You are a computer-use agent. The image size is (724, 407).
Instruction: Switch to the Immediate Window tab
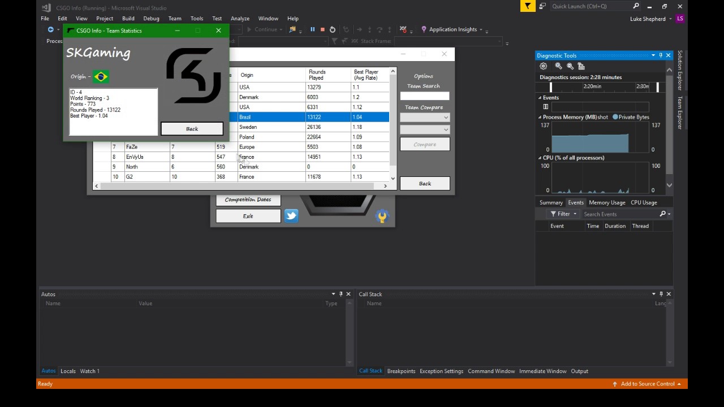tap(542, 371)
